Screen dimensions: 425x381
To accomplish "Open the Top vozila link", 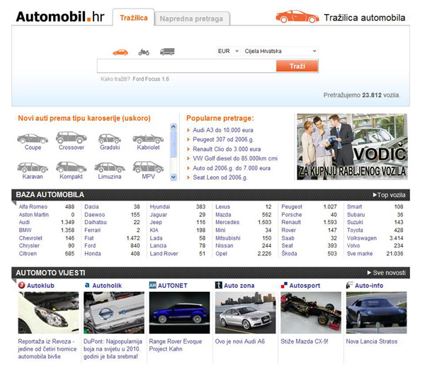I will (389, 195).
